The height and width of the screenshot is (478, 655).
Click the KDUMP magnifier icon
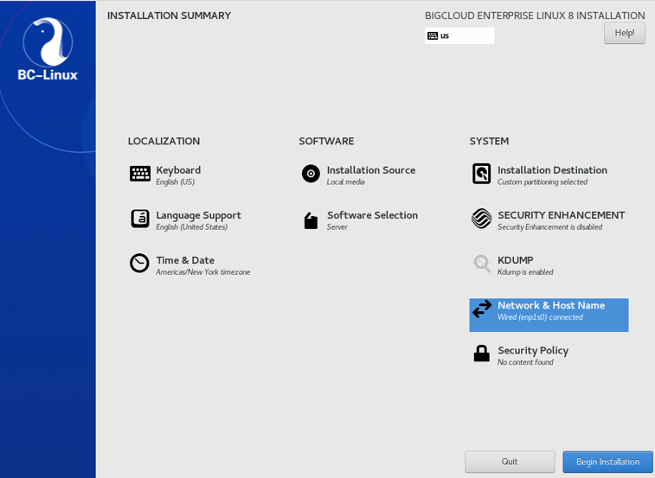click(x=482, y=264)
